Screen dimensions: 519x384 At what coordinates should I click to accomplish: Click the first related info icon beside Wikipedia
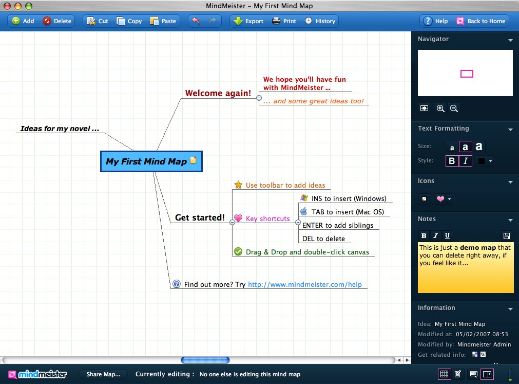coord(475,354)
